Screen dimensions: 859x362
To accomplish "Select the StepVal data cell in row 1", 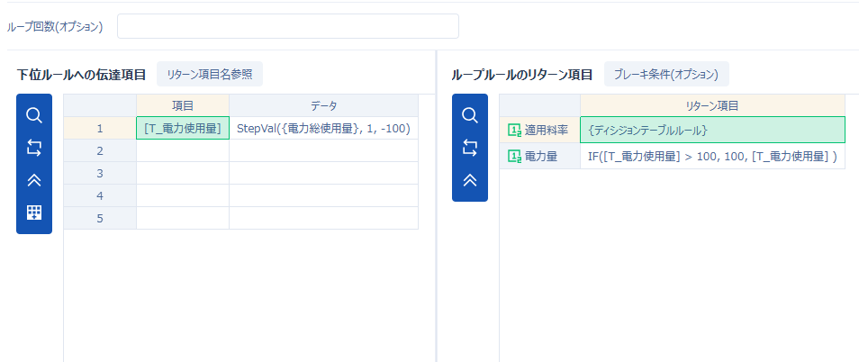I will click(323, 129).
